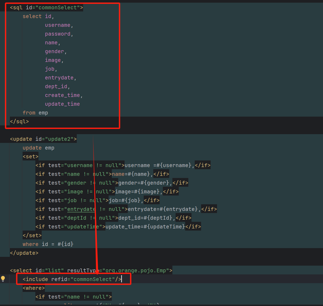The height and width of the screenshot is (306, 323).
Task: Click the opening <set> tag
Action: click(x=31, y=156)
